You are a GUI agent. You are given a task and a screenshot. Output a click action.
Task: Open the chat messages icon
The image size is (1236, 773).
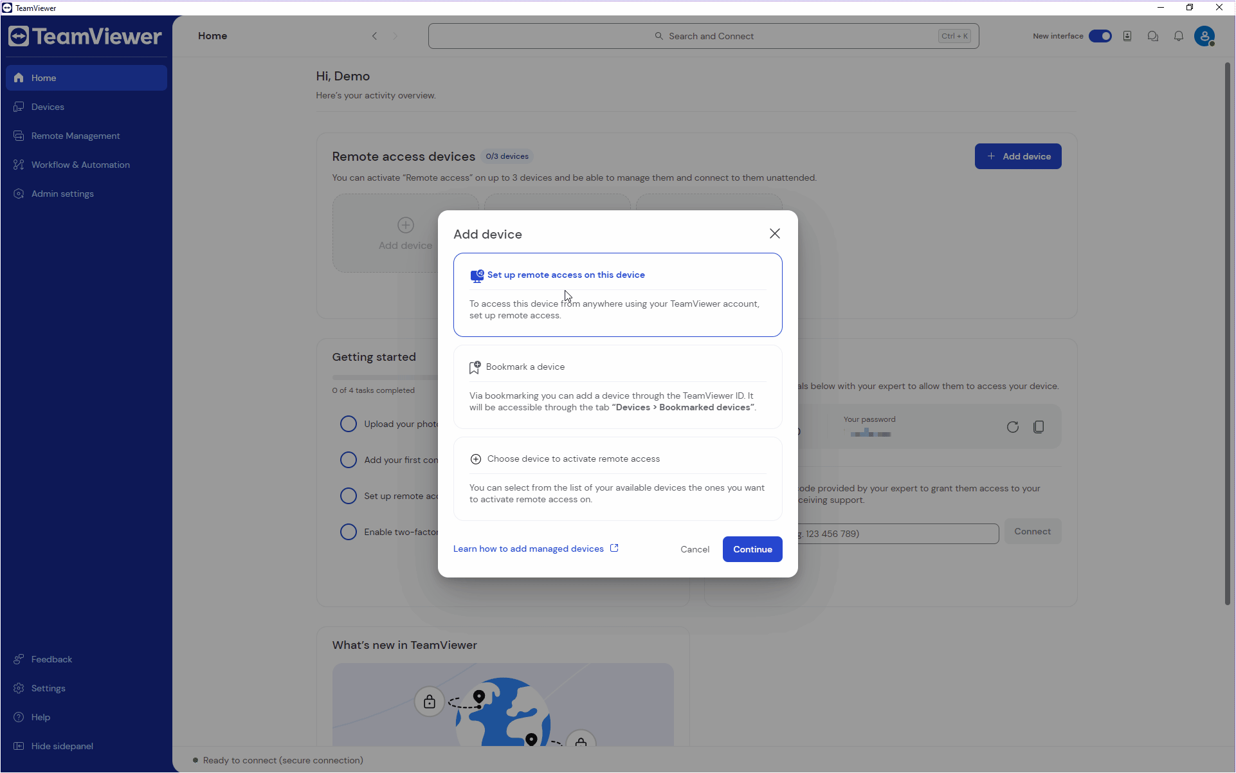click(1152, 36)
